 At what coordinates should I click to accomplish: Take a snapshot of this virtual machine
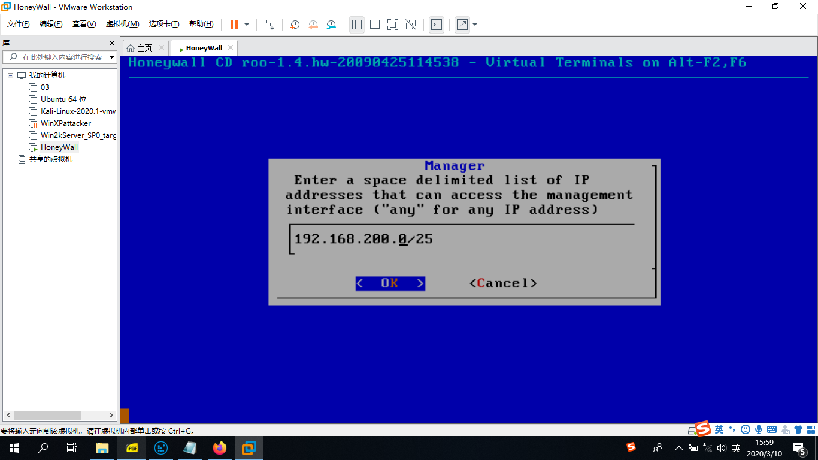[x=295, y=25]
